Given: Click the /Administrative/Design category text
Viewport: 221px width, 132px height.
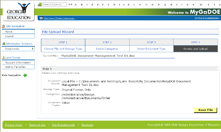Looking at the screenshot, I should [78, 94].
